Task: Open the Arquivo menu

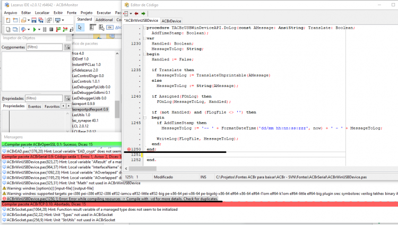Action: 11,13
